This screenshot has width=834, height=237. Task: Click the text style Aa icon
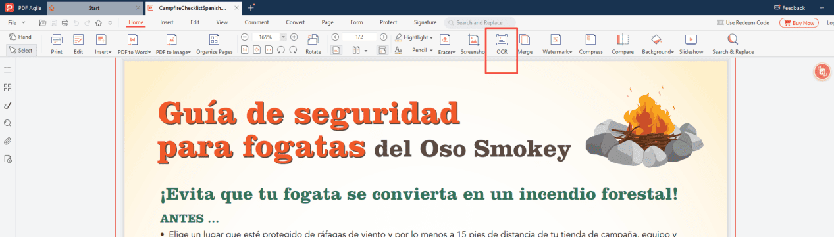[399, 50]
